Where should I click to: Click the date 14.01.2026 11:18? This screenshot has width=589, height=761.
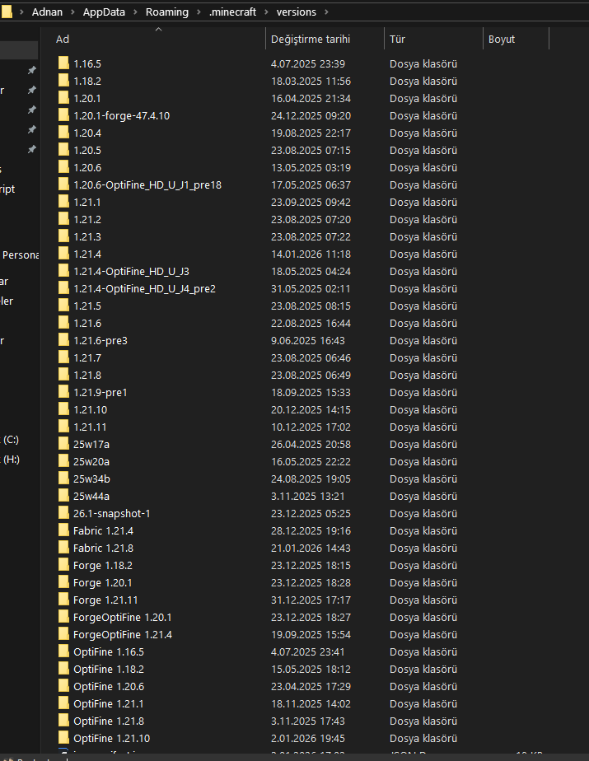[x=311, y=254]
